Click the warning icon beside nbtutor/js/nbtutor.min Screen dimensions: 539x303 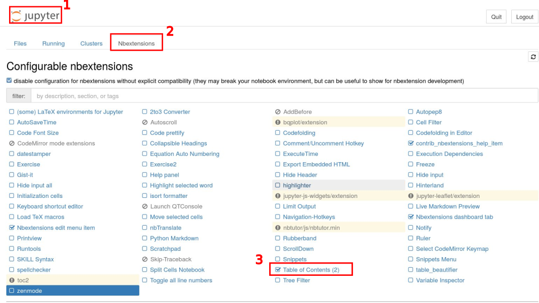click(x=278, y=228)
